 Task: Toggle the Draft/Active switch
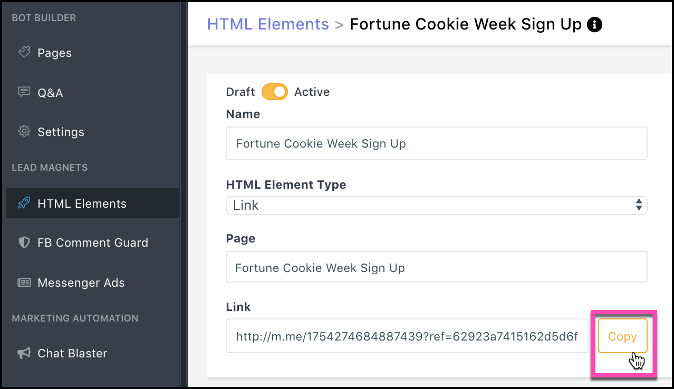275,92
